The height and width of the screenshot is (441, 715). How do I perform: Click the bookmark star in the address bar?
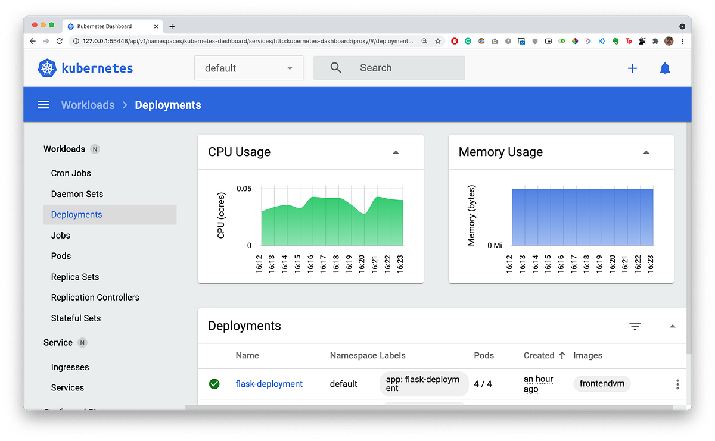click(x=437, y=41)
